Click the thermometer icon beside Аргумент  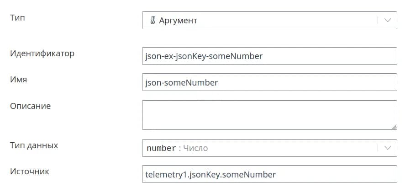click(153, 21)
